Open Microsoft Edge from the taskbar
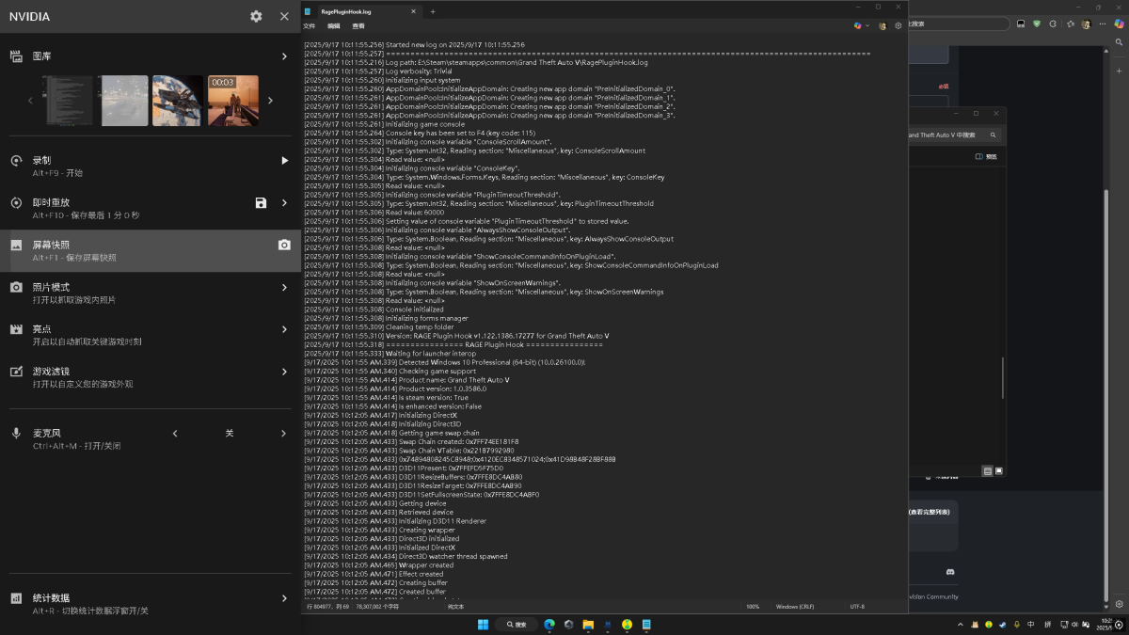Screen dimensions: 1129x635 click(x=549, y=625)
